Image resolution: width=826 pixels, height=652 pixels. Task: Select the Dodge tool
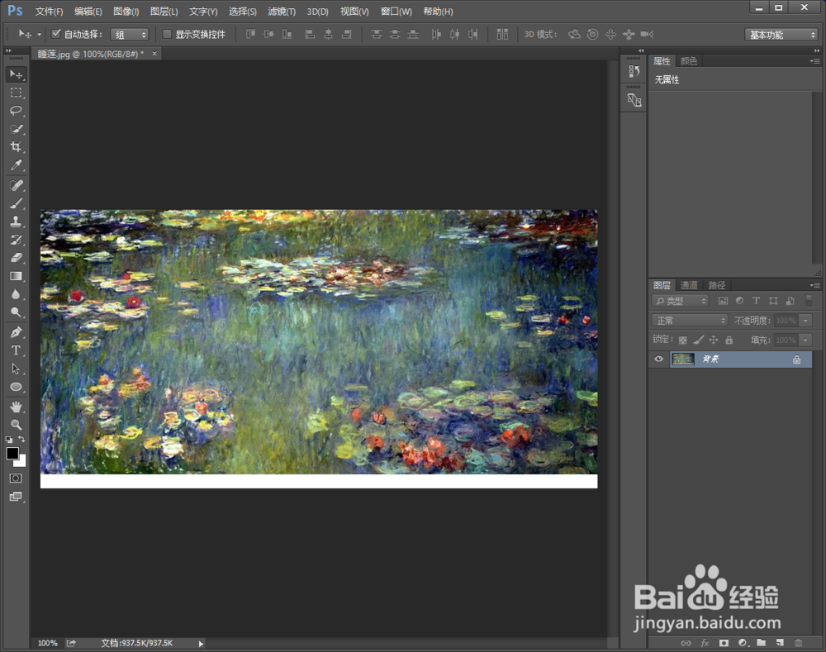click(16, 312)
